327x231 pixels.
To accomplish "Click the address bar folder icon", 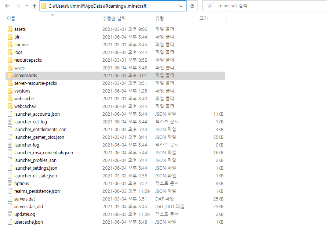I will click(x=44, y=6).
